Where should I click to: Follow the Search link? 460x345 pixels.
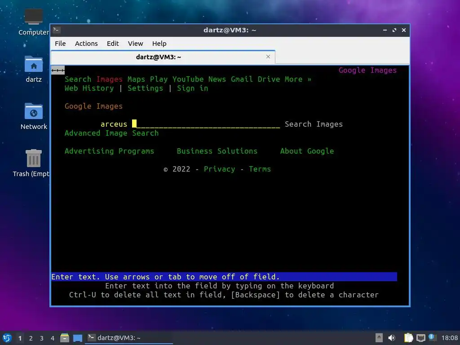click(78, 79)
